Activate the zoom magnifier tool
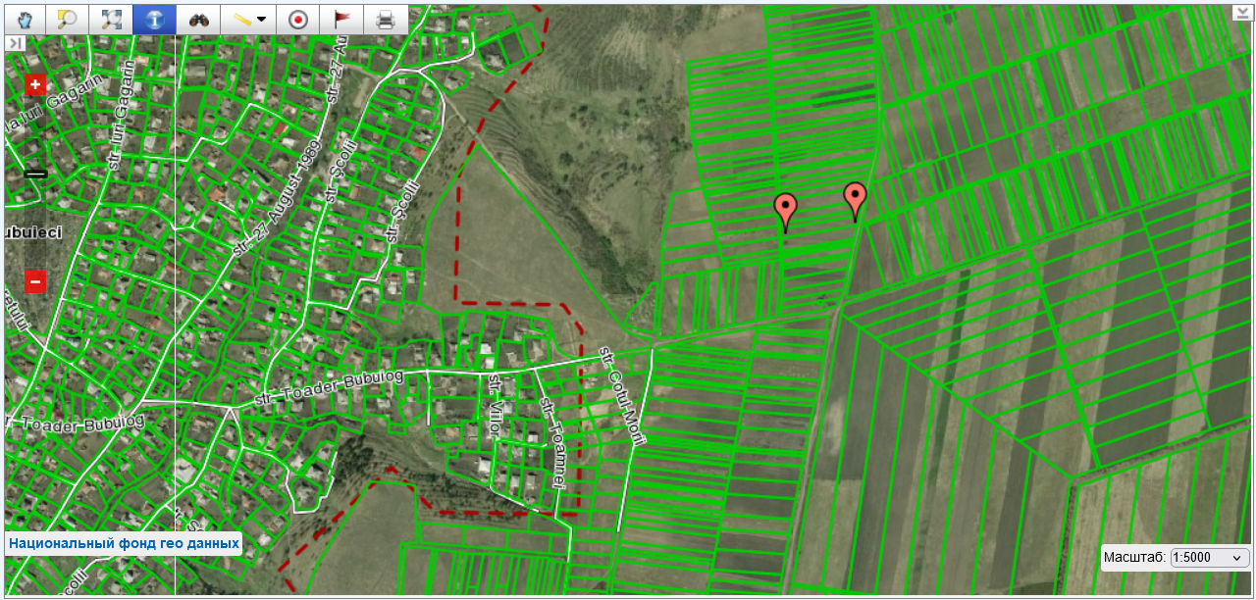 click(x=67, y=20)
